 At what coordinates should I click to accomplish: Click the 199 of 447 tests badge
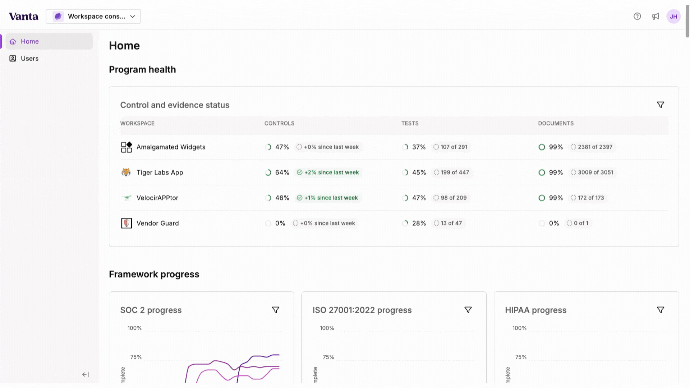click(x=451, y=172)
